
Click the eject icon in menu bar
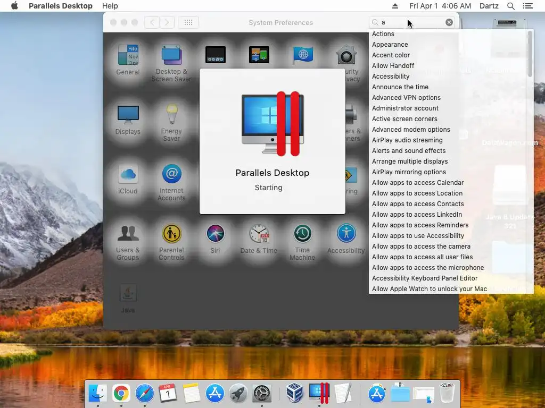point(395,6)
